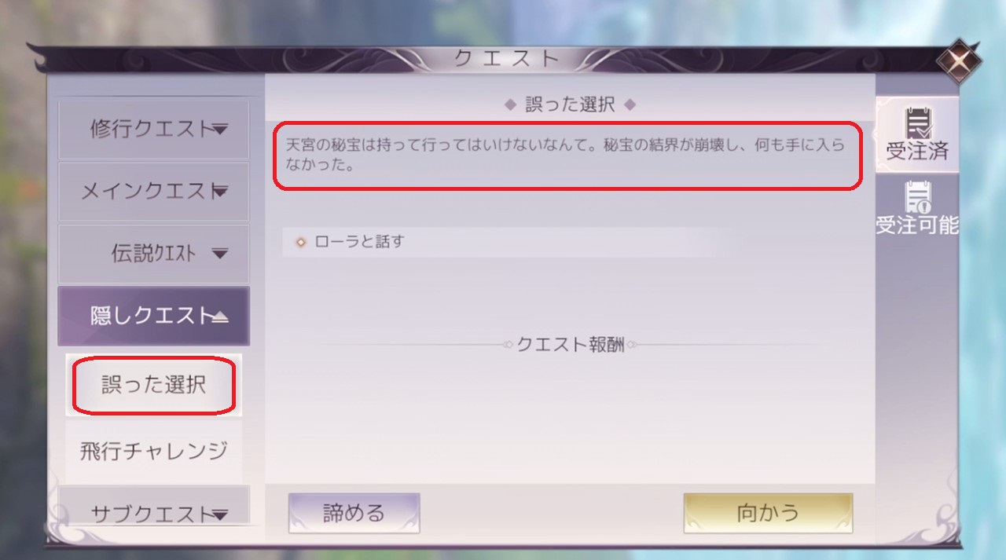Select the 飛行チャレンジ quest entry
Screen dimensions: 1006x560
[153, 451]
